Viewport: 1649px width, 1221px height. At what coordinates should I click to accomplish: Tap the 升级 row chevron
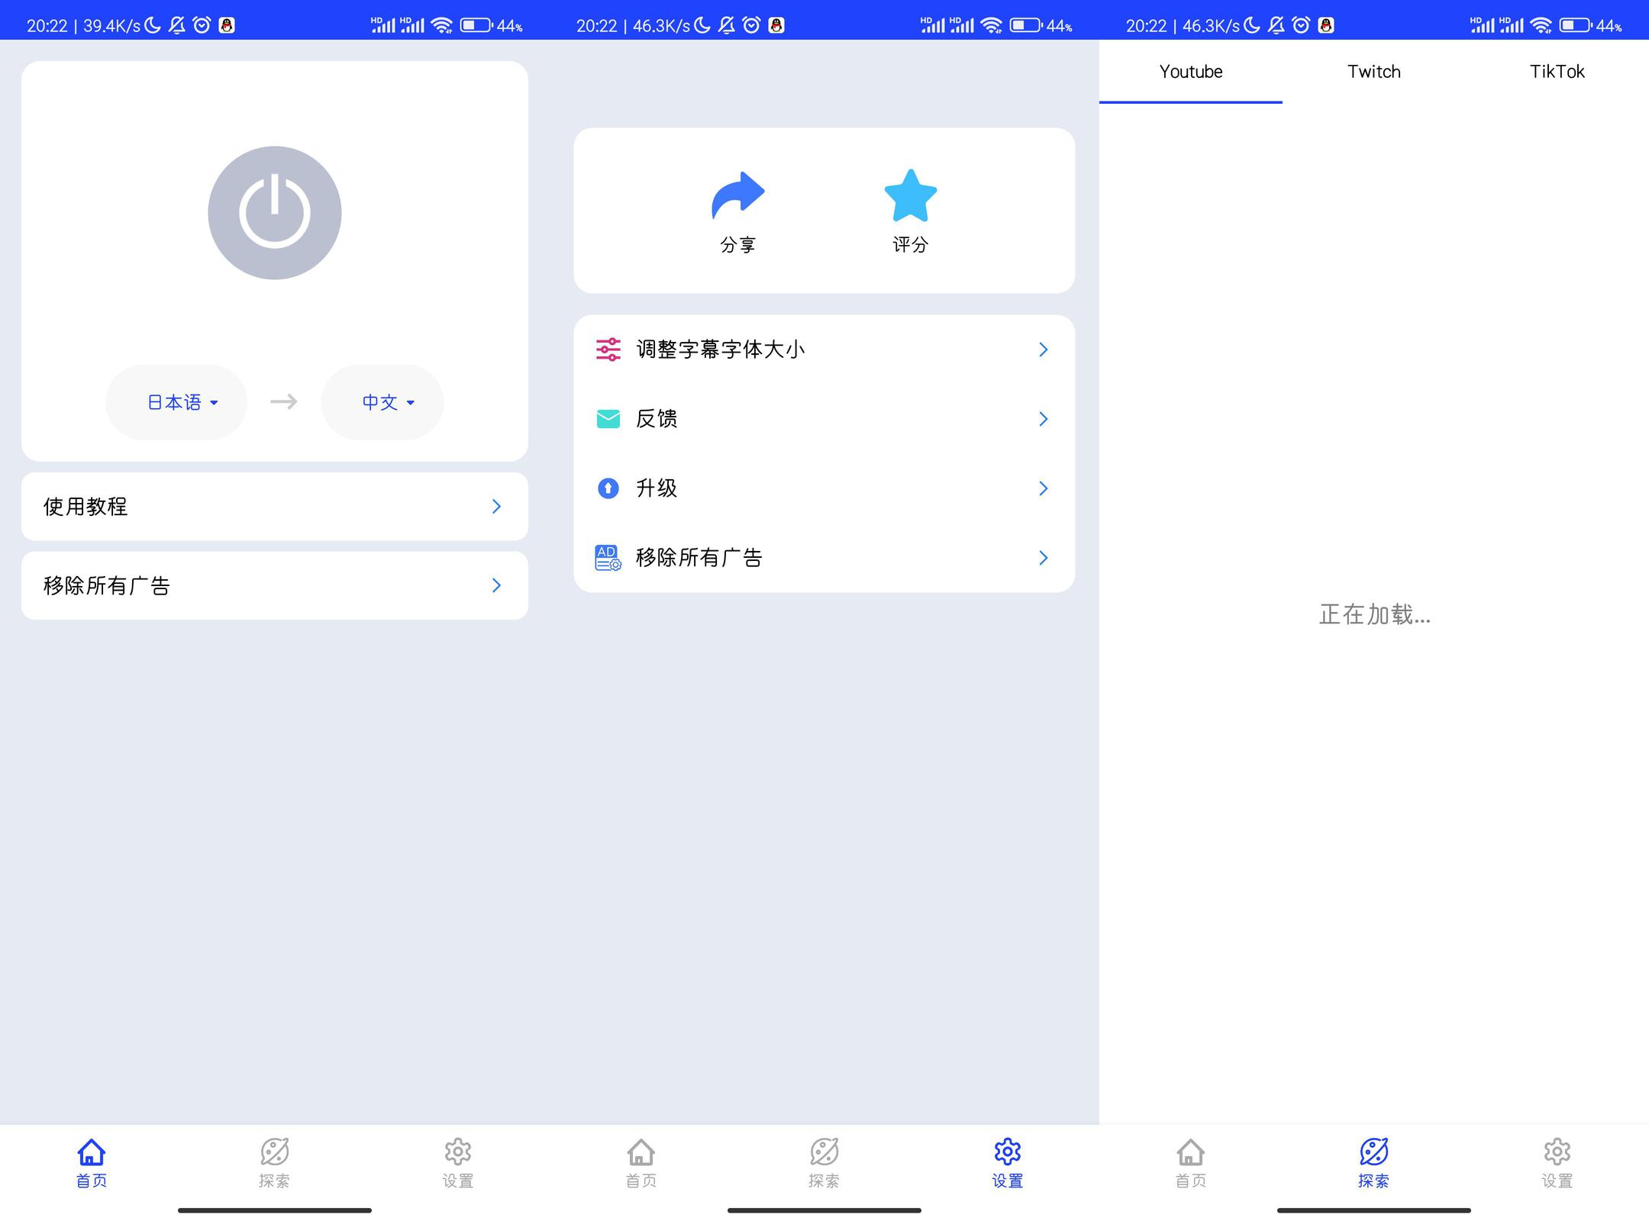tap(1043, 488)
